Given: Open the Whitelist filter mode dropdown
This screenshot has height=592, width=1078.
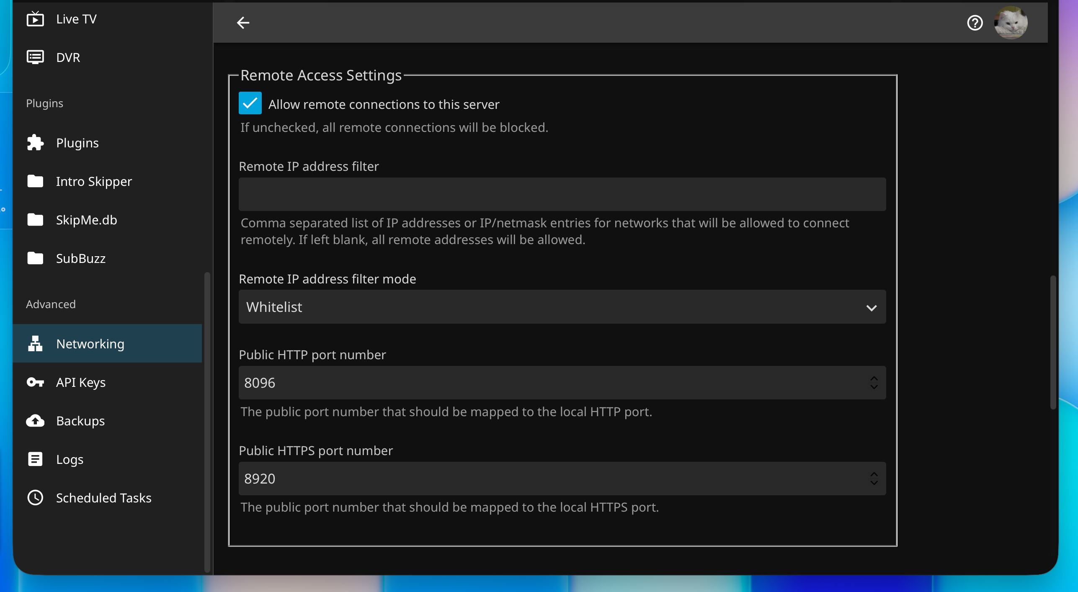Looking at the screenshot, I should pos(562,307).
